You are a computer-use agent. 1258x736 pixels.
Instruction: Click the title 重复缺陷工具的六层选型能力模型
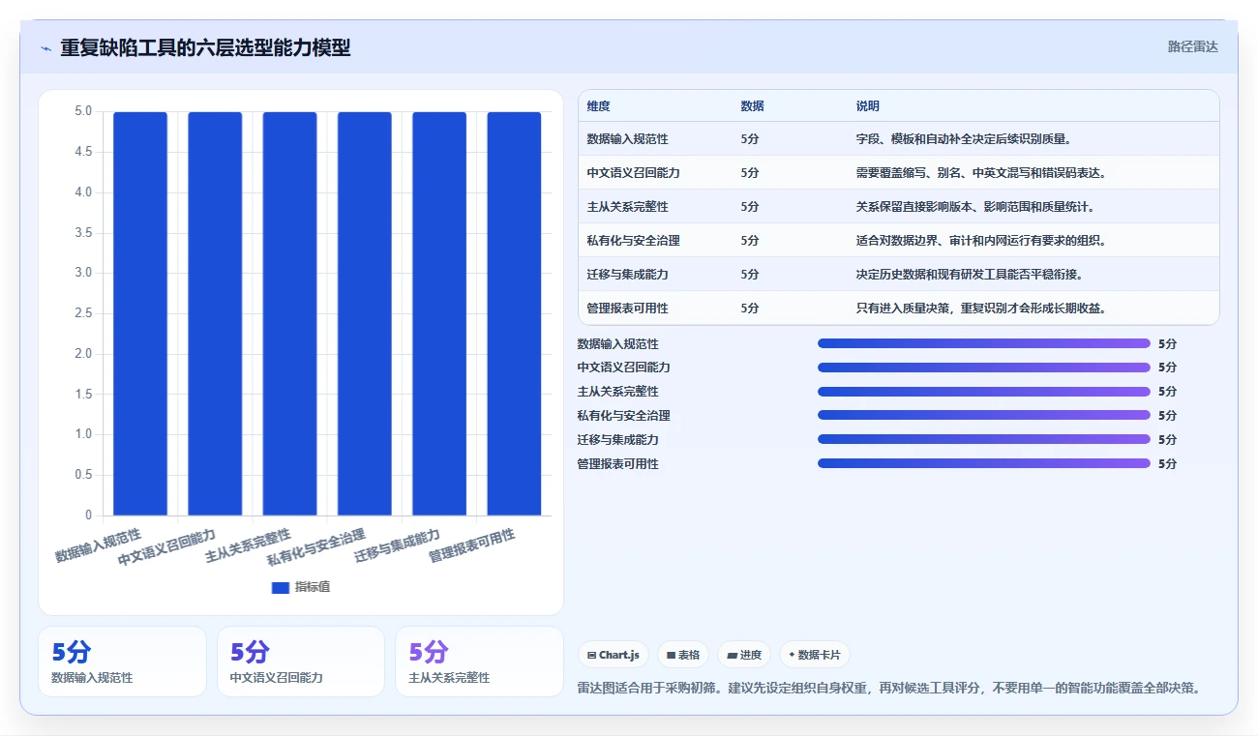tap(205, 47)
